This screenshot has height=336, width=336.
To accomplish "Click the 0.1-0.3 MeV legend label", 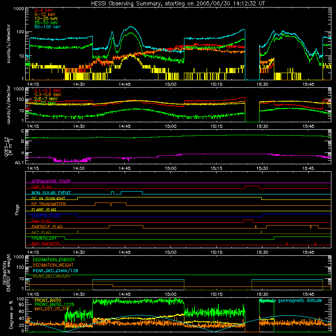I will [x=48, y=90].
